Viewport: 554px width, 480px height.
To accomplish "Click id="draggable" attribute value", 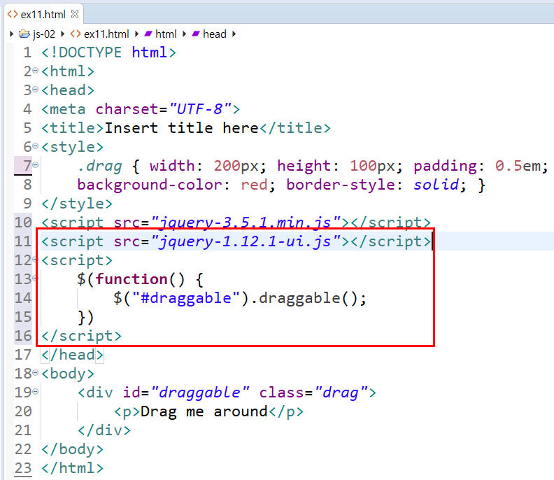I will pos(200,393).
